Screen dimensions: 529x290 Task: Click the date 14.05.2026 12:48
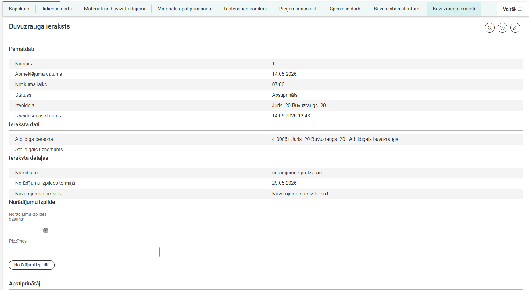pos(291,116)
